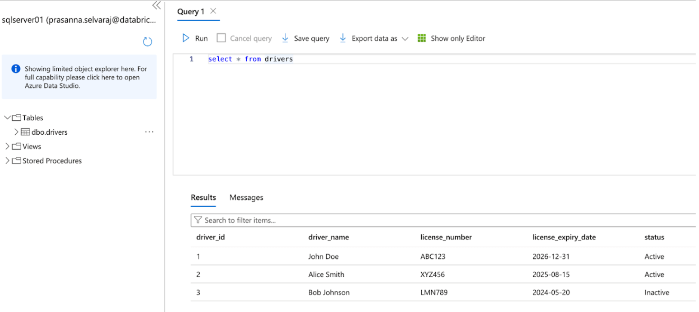Click the status column header
Viewport: 699px width, 312px height.
point(654,237)
